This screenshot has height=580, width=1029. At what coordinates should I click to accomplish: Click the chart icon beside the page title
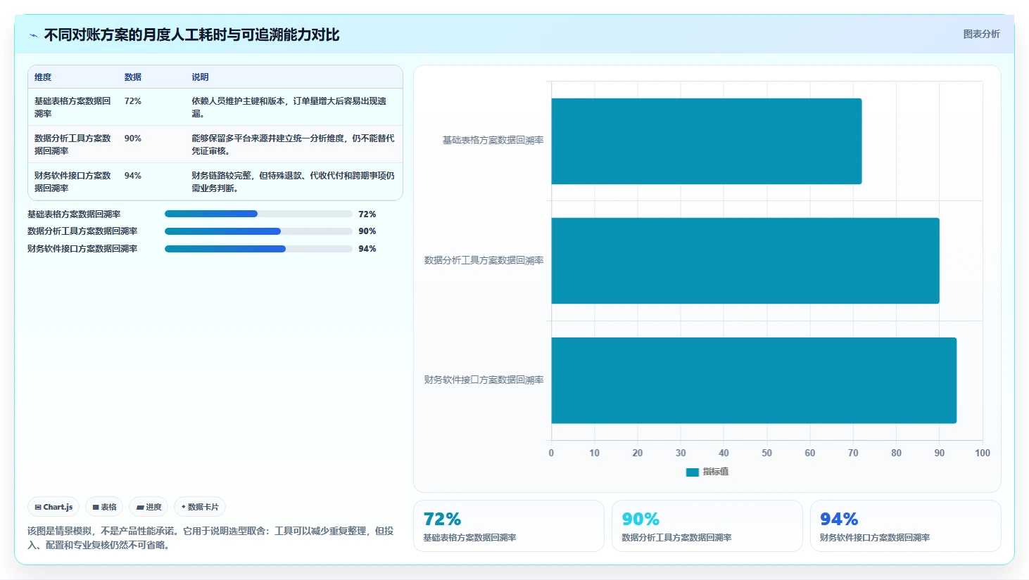(33, 35)
